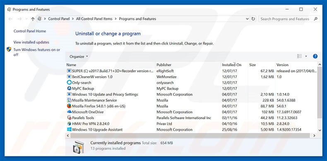Image resolution: width=327 pixels, height=161 pixels.
Task: Click the Only-search circle icon
Action: click(x=69, y=83)
